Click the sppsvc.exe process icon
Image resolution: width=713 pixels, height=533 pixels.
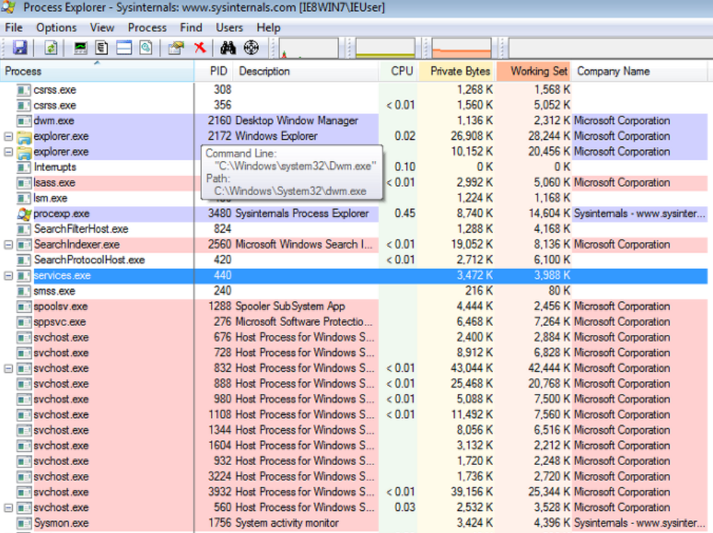point(24,322)
